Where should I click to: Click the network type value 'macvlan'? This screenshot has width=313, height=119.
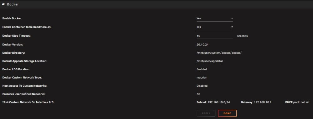tap(202, 78)
